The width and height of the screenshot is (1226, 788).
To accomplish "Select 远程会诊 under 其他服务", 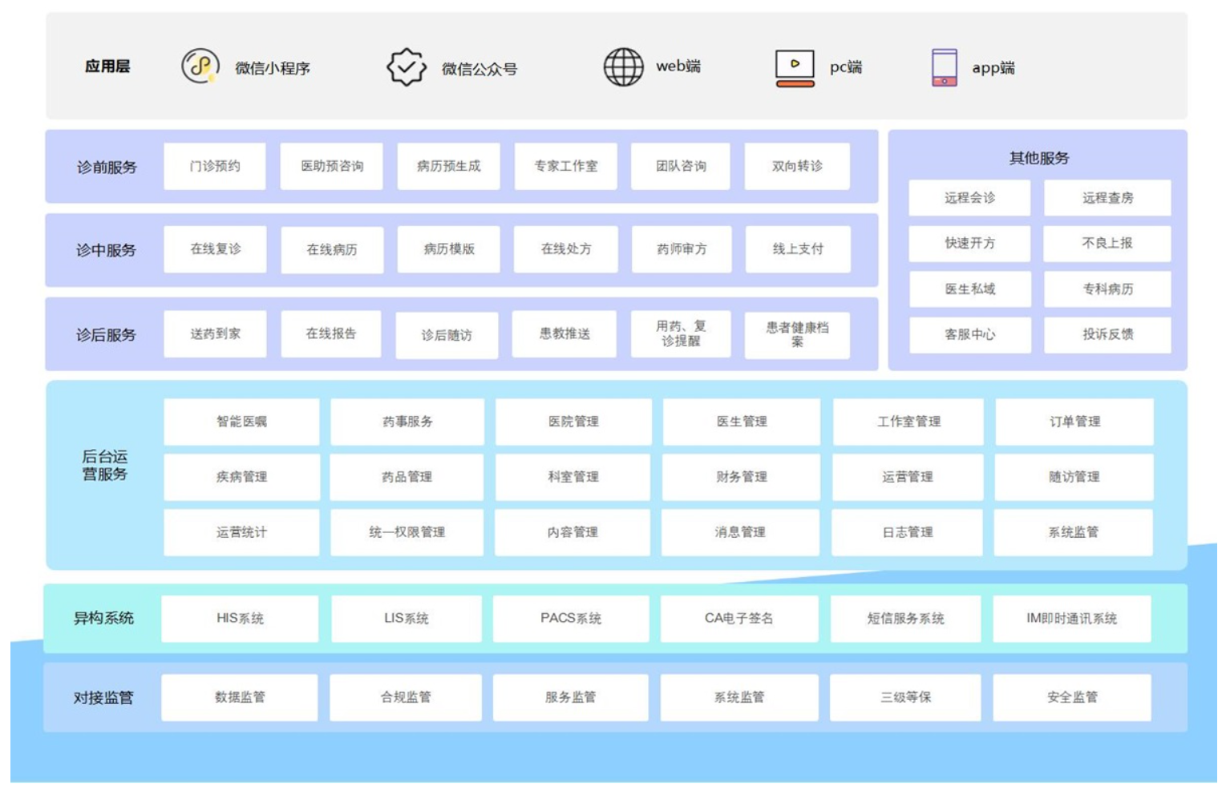I will point(969,198).
